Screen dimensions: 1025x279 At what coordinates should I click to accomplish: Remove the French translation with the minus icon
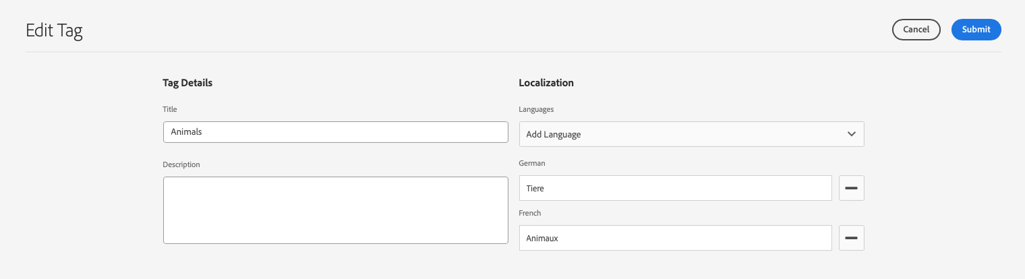coord(851,238)
